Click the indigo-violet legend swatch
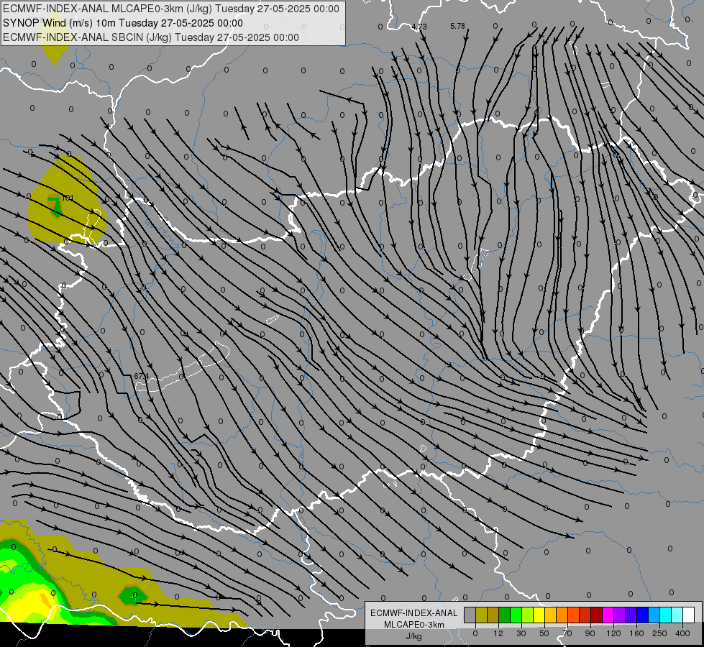Viewport: 704px width, 647px height. click(x=631, y=615)
